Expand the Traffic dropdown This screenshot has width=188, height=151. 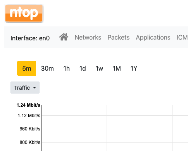coord(25,88)
